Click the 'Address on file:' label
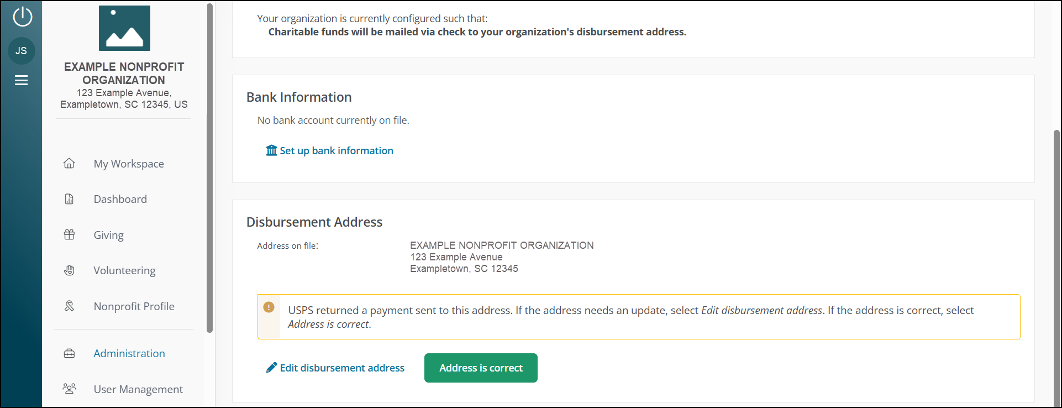This screenshot has height=408, width=1062. tap(288, 245)
